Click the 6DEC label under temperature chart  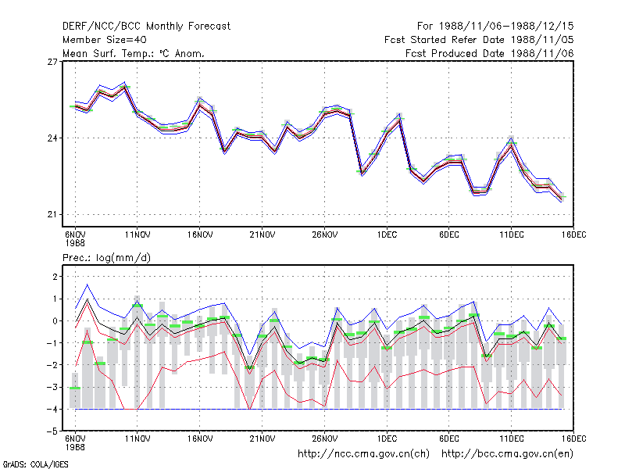(448, 234)
